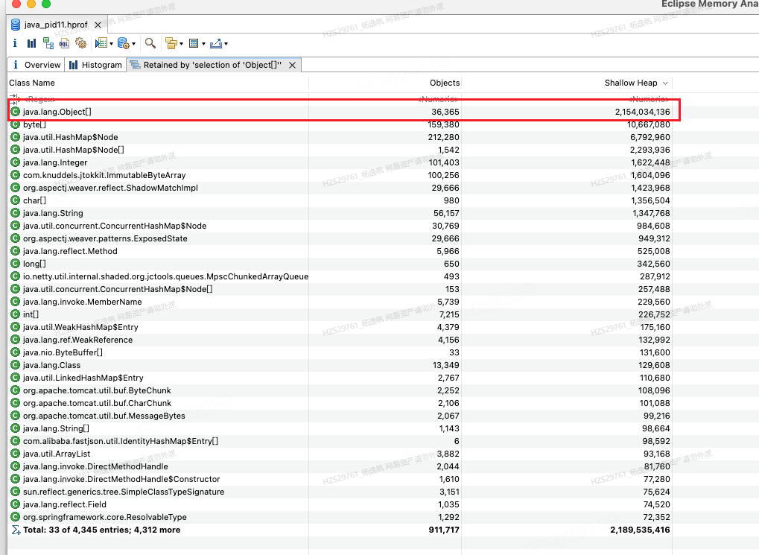Open the Overview pane from the toolbar info icon

(15, 44)
